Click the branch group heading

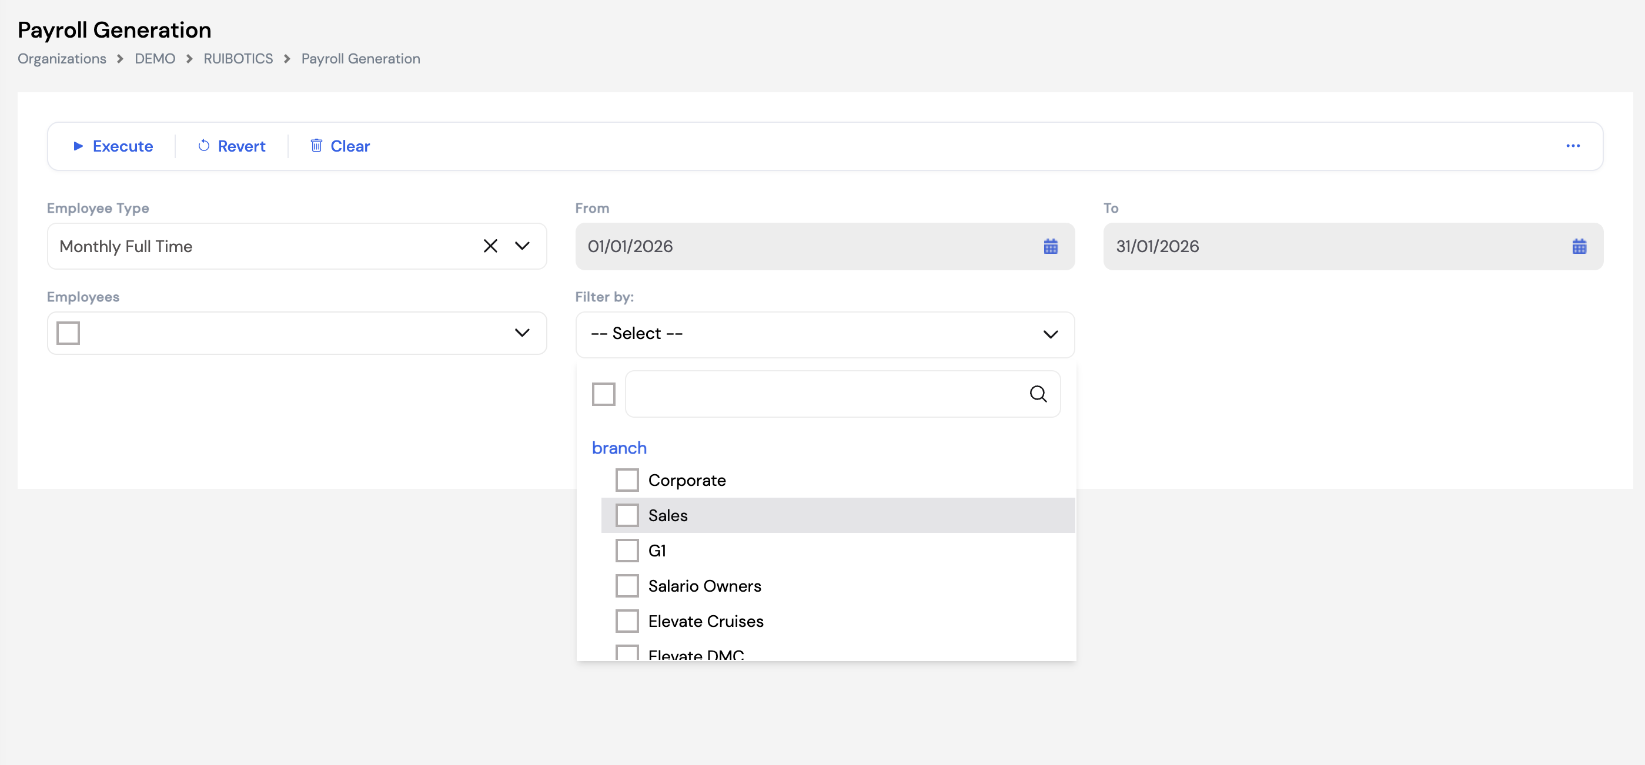tap(619, 448)
